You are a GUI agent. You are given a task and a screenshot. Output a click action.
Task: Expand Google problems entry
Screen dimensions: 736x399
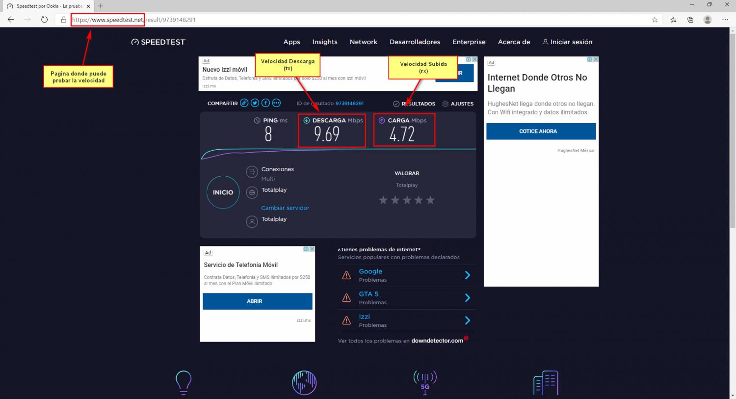pos(467,275)
